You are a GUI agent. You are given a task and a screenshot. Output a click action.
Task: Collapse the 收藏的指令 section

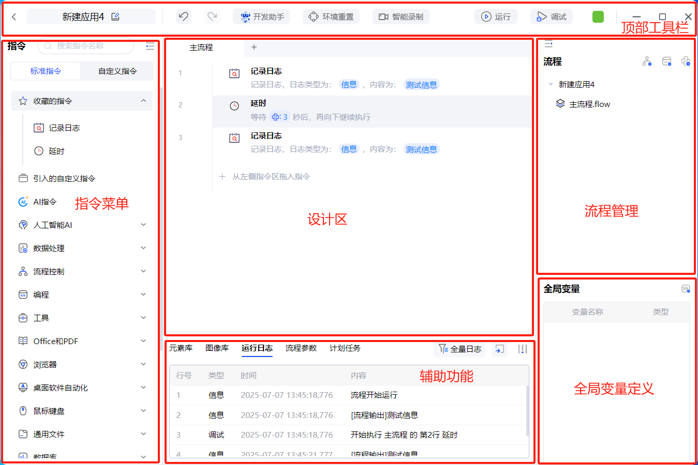click(143, 101)
